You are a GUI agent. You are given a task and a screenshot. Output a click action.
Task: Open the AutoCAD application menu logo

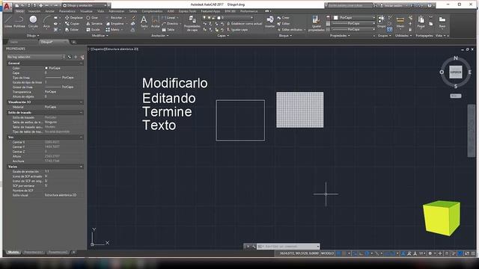[x=7, y=6]
